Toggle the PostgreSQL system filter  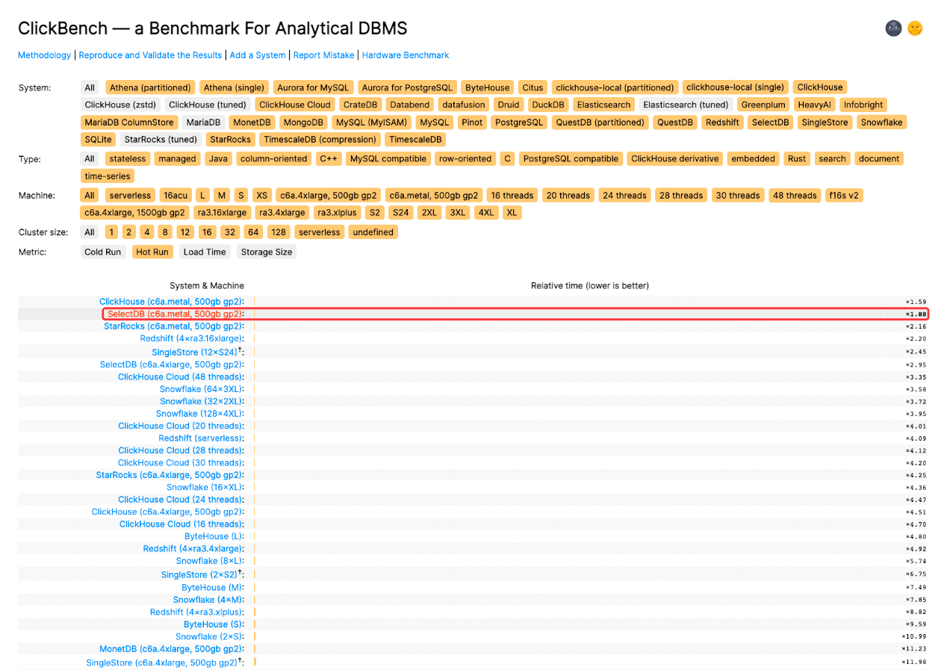[x=518, y=122]
